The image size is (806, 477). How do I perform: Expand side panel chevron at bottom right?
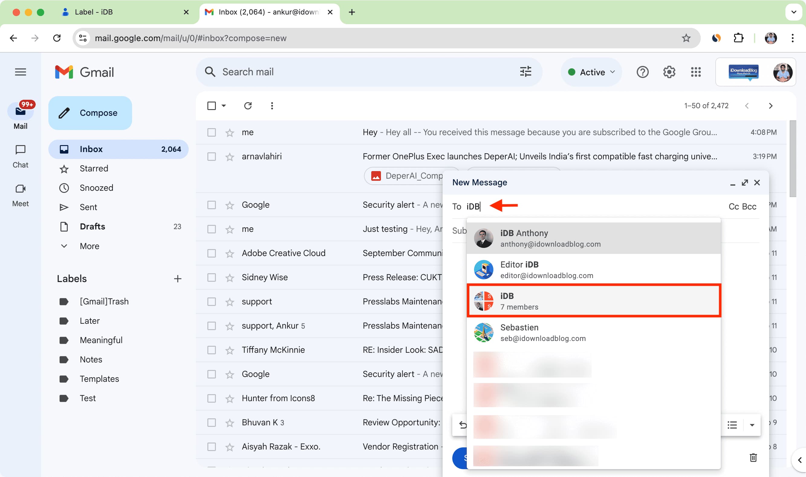coord(799,460)
